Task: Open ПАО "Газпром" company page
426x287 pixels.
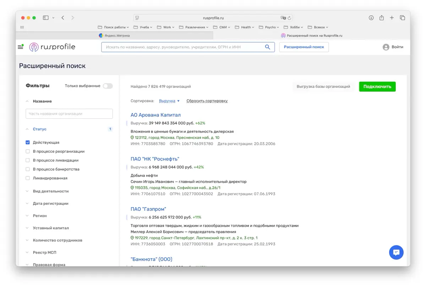Action: (x=148, y=209)
